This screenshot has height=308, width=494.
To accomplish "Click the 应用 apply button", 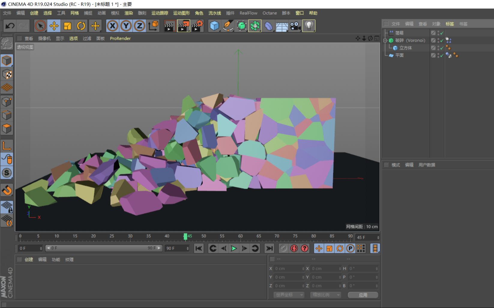I will (x=363, y=295).
